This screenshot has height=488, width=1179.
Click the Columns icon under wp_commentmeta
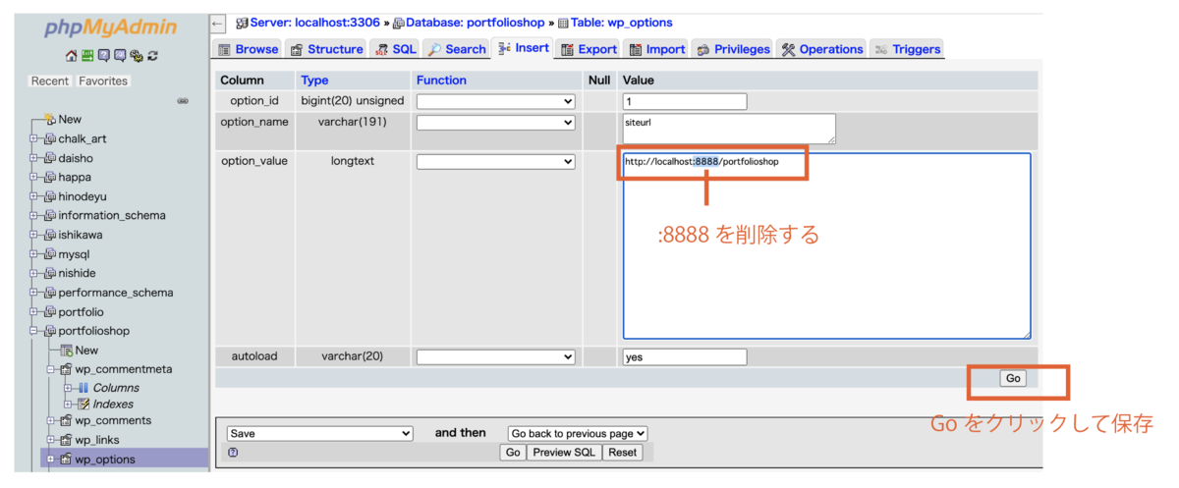(x=84, y=388)
